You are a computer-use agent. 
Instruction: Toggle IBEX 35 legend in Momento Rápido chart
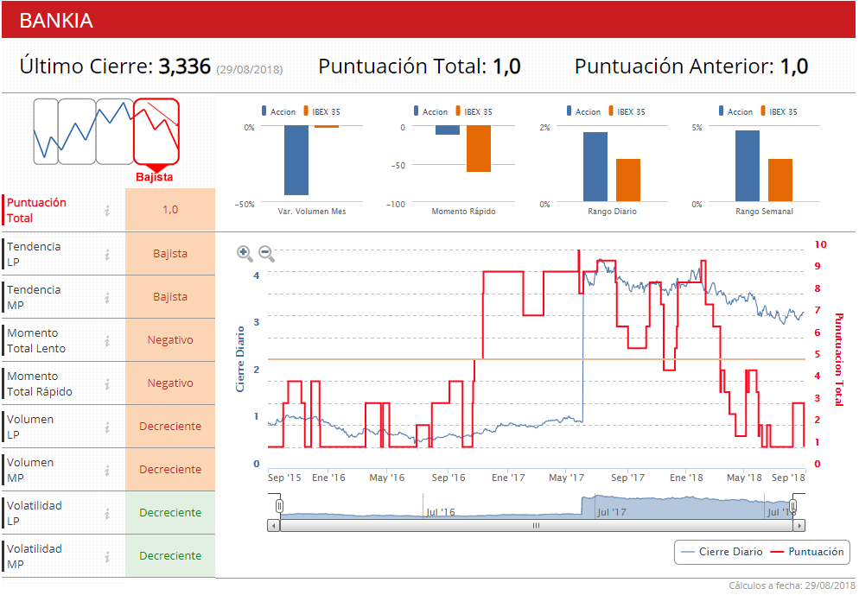[x=474, y=111]
